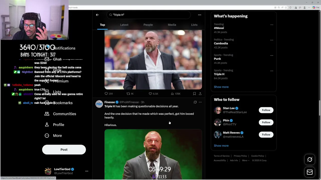The width and height of the screenshot is (321, 180).
Task: Open the Terms of Service link
Action: 222,156
